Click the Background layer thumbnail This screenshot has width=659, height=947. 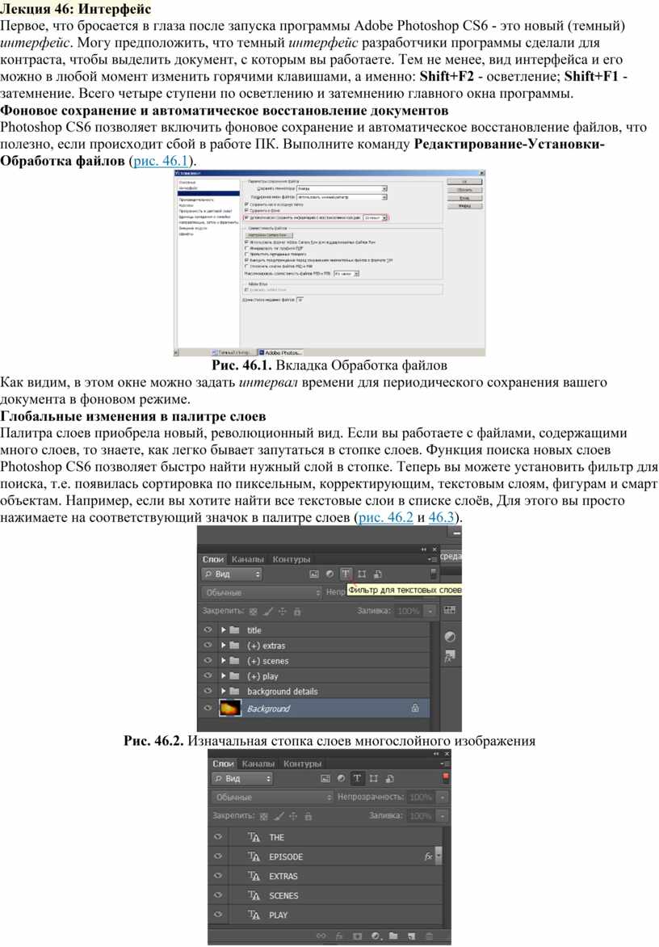pyautogui.click(x=230, y=708)
